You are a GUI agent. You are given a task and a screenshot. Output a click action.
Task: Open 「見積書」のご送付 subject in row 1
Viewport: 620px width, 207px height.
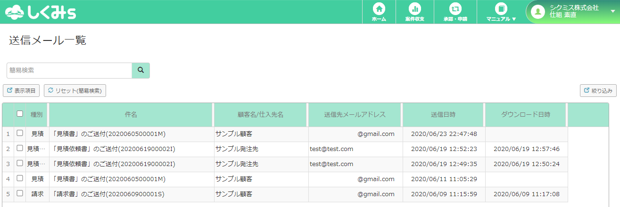[108, 134]
